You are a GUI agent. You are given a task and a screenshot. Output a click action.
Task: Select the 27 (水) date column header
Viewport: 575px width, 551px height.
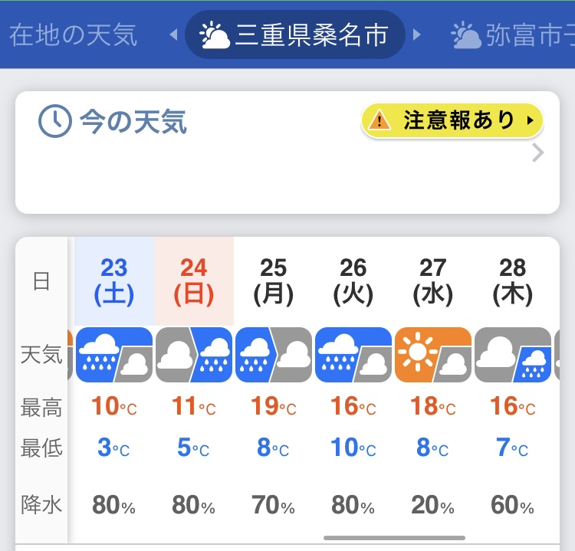(433, 281)
